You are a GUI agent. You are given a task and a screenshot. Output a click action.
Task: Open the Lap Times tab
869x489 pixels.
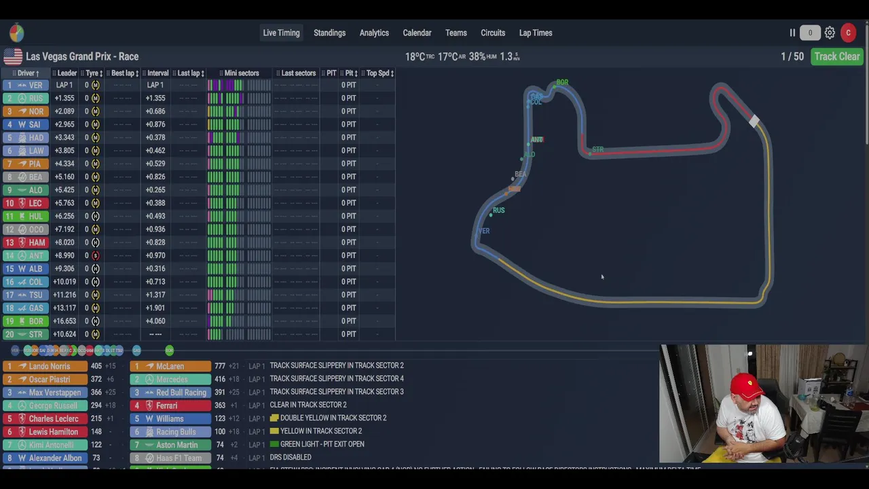536,33
